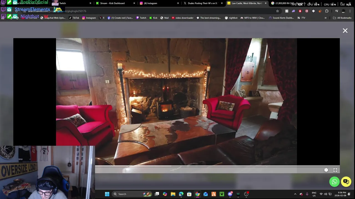Open OBS Studio from the taskbar

pyautogui.click(x=246, y=194)
